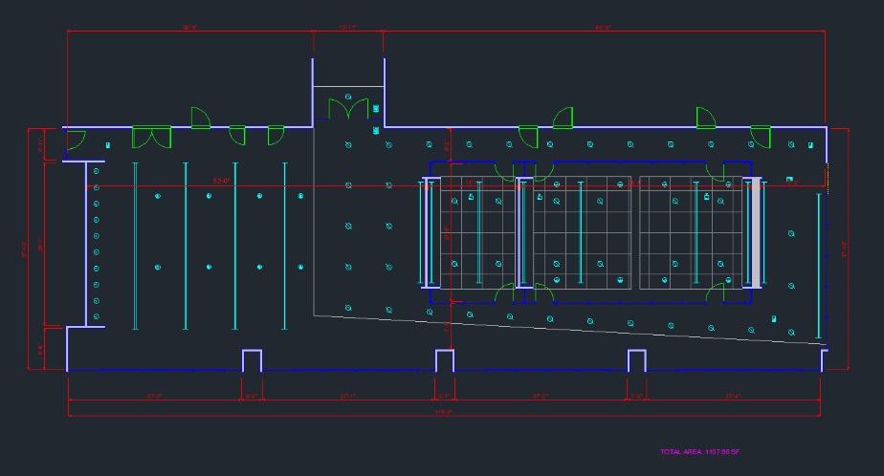Click the gray filled rectangular column in gridded room
884x476 pixels.
pyautogui.click(x=756, y=232)
